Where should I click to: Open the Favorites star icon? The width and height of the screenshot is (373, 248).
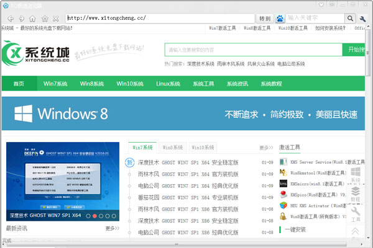coord(45,18)
